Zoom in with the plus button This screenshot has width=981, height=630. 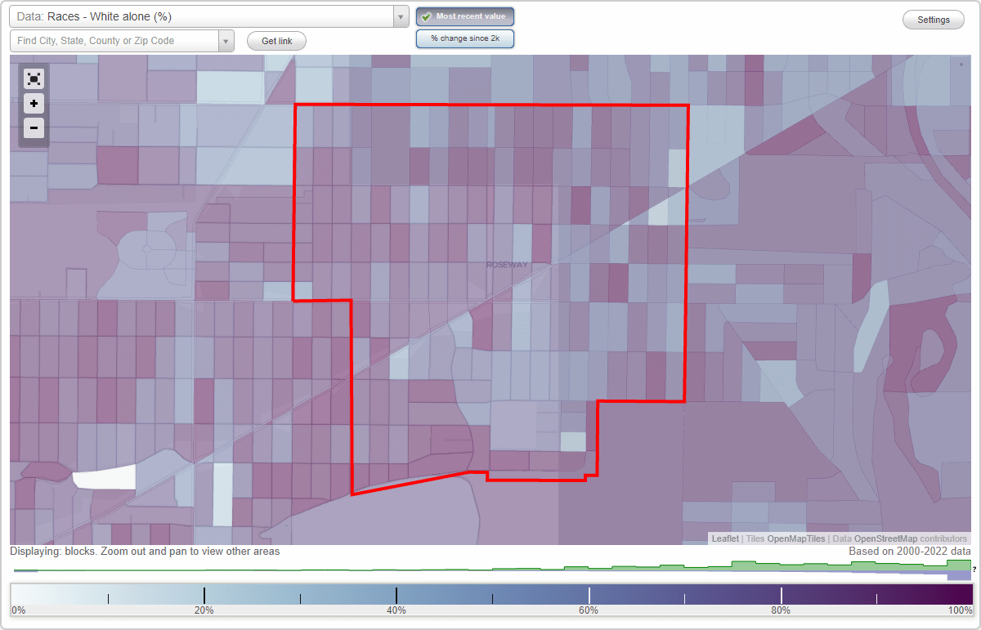[x=34, y=104]
